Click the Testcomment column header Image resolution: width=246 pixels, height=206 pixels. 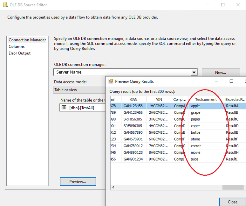(x=206, y=99)
